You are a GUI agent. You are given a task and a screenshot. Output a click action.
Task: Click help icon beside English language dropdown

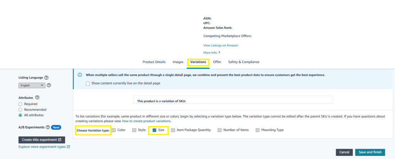49,85
